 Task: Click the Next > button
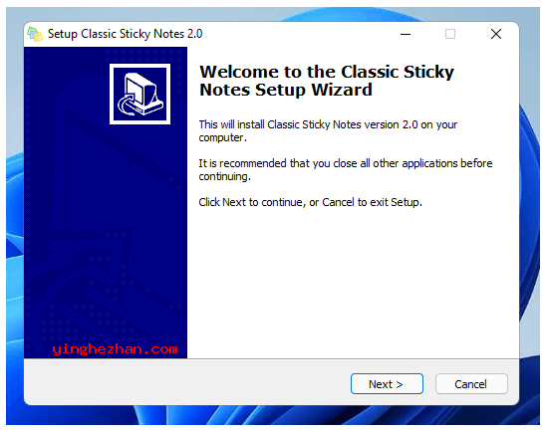pyautogui.click(x=387, y=384)
